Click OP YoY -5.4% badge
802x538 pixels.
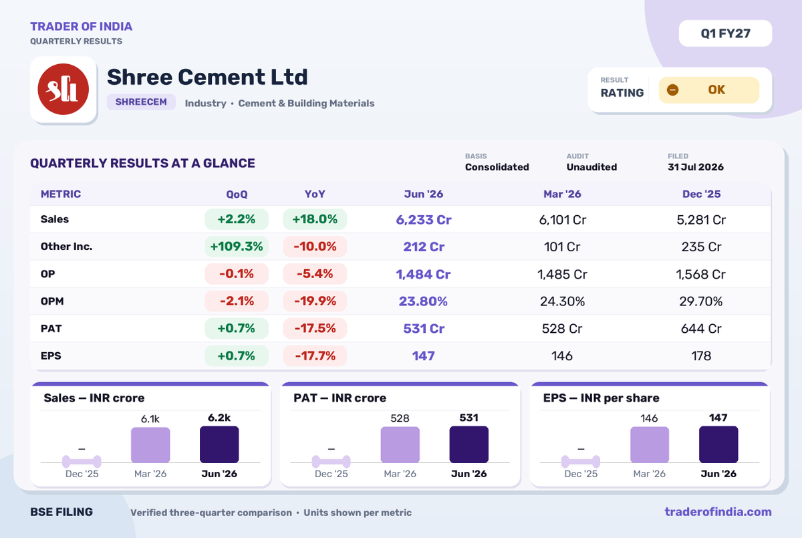click(315, 274)
